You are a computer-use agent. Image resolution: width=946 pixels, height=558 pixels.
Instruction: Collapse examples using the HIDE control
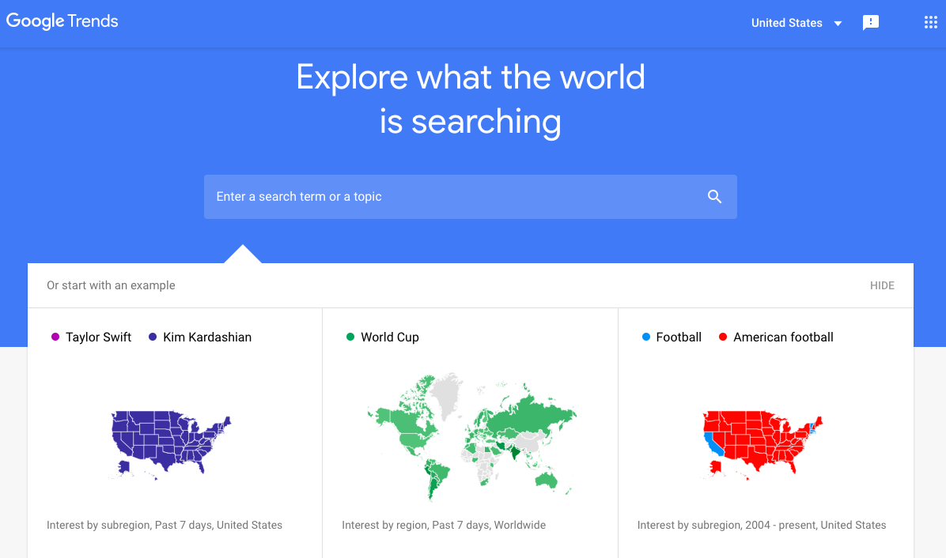pos(882,285)
